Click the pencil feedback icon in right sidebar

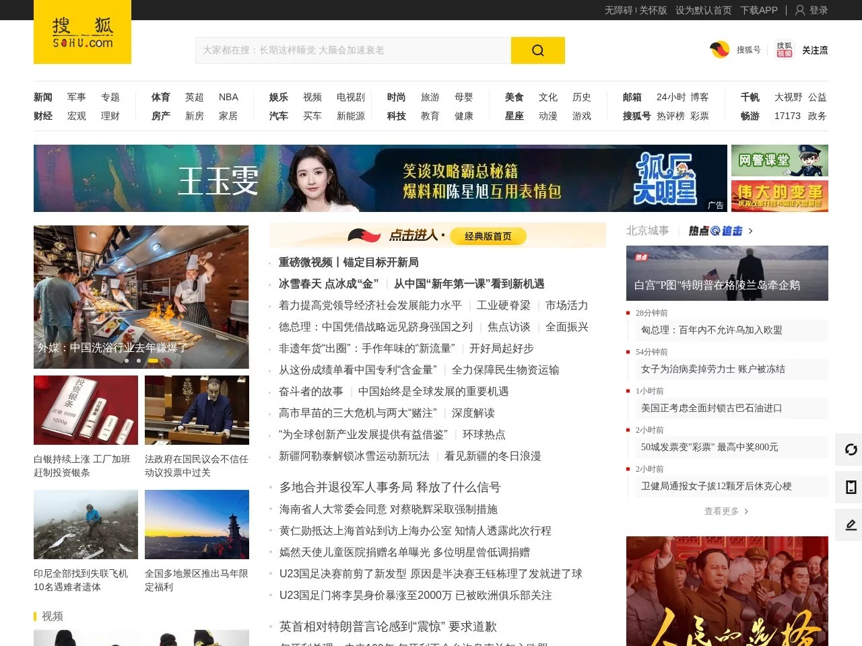click(x=850, y=525)
